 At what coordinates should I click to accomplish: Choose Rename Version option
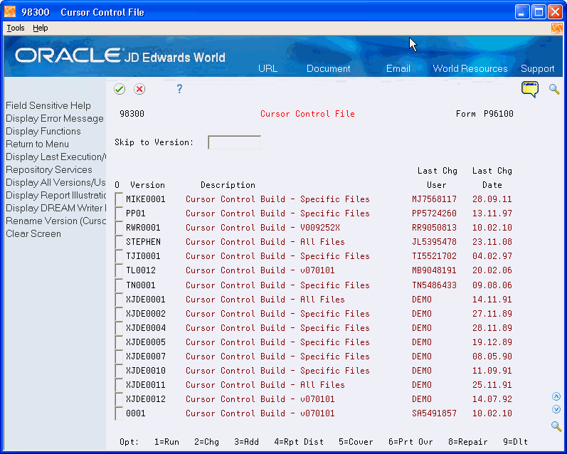(x=55, y=221)
